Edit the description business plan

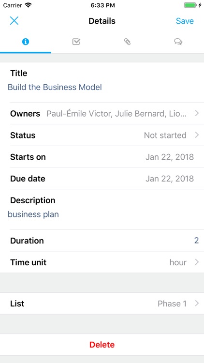coord(33,214)
